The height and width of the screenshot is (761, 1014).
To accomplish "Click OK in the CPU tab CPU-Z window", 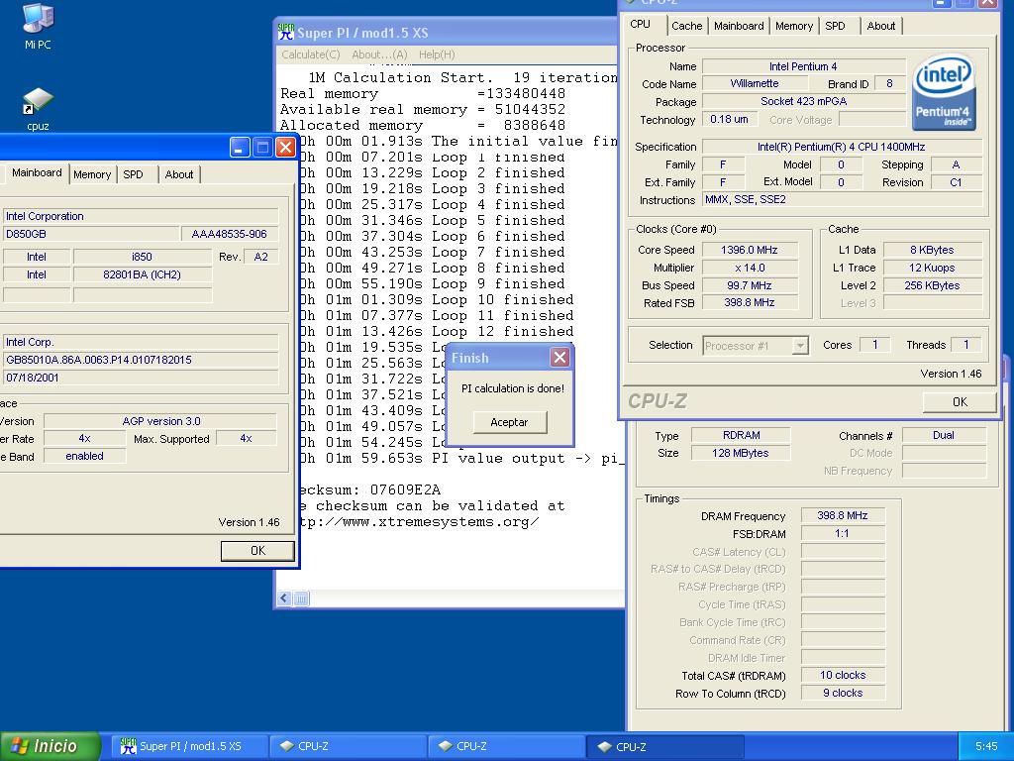I will (960, 402).
